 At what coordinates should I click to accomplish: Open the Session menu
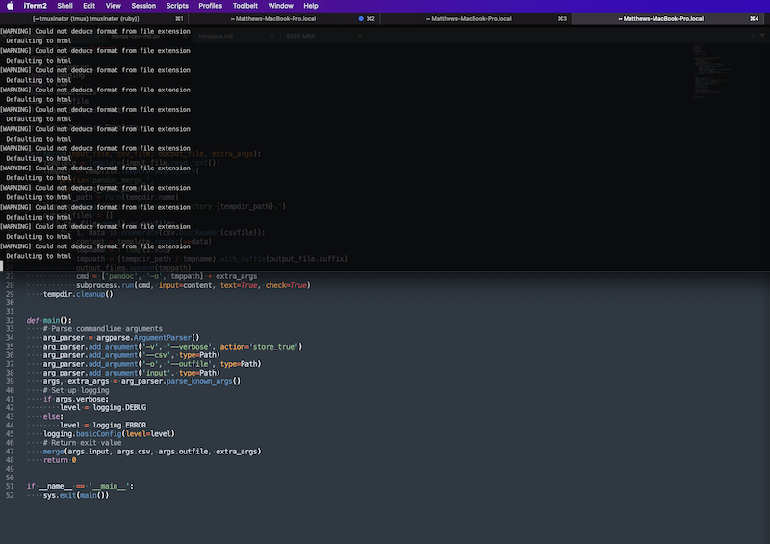143,6
